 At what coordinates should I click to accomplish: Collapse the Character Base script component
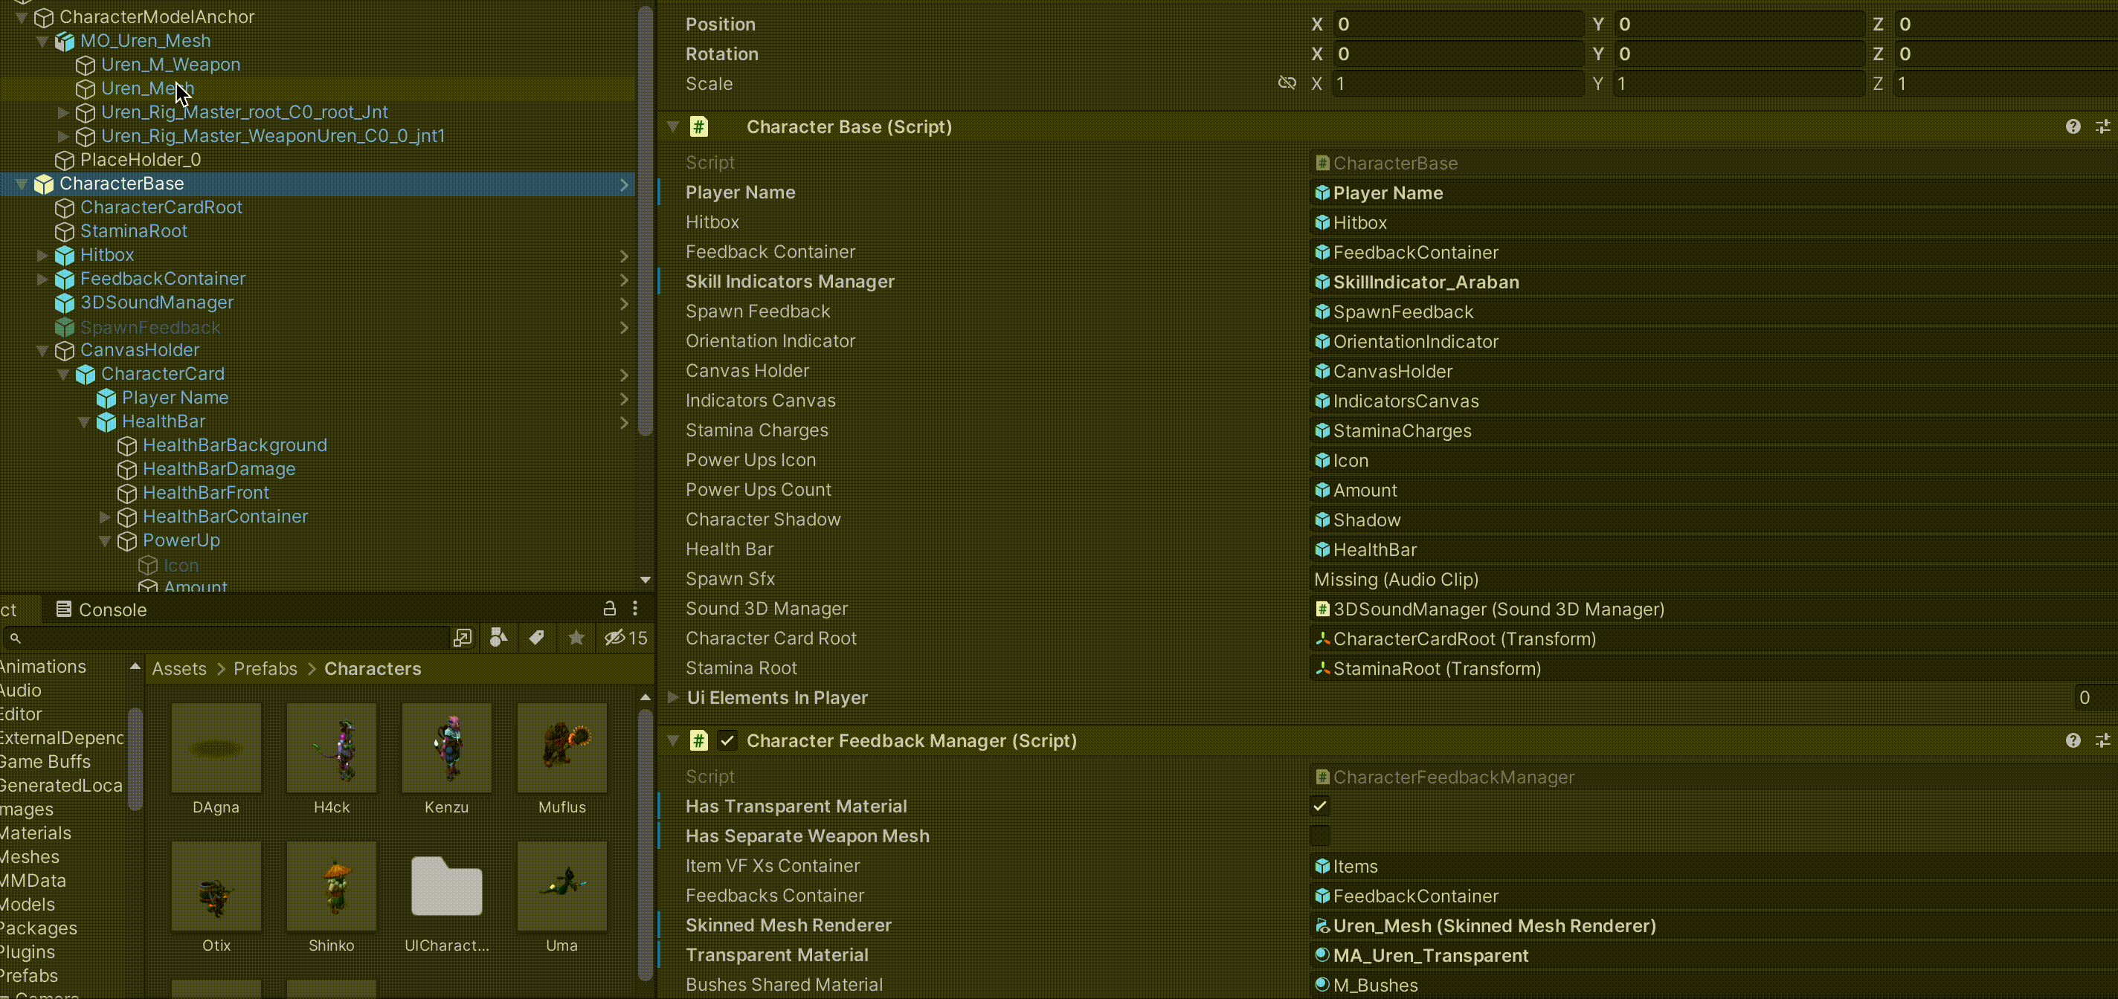coord(673,126)
